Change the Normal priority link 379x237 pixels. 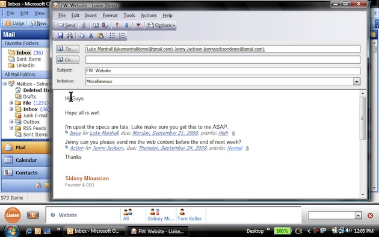tap(235, 148)
